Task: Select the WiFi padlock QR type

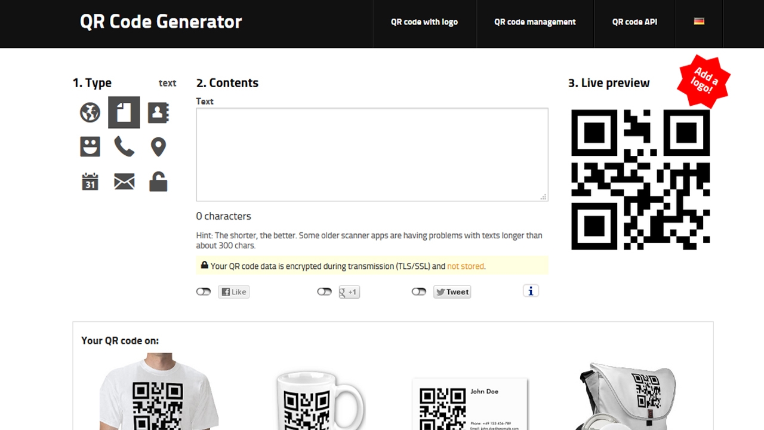Action: click(x=158, y=182)
